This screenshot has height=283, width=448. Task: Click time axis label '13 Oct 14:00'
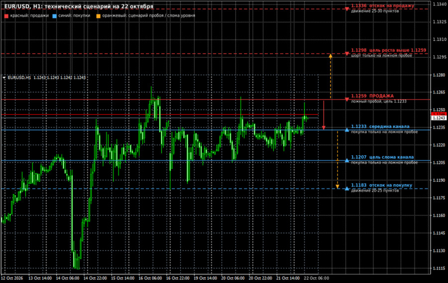click(40, 278)
